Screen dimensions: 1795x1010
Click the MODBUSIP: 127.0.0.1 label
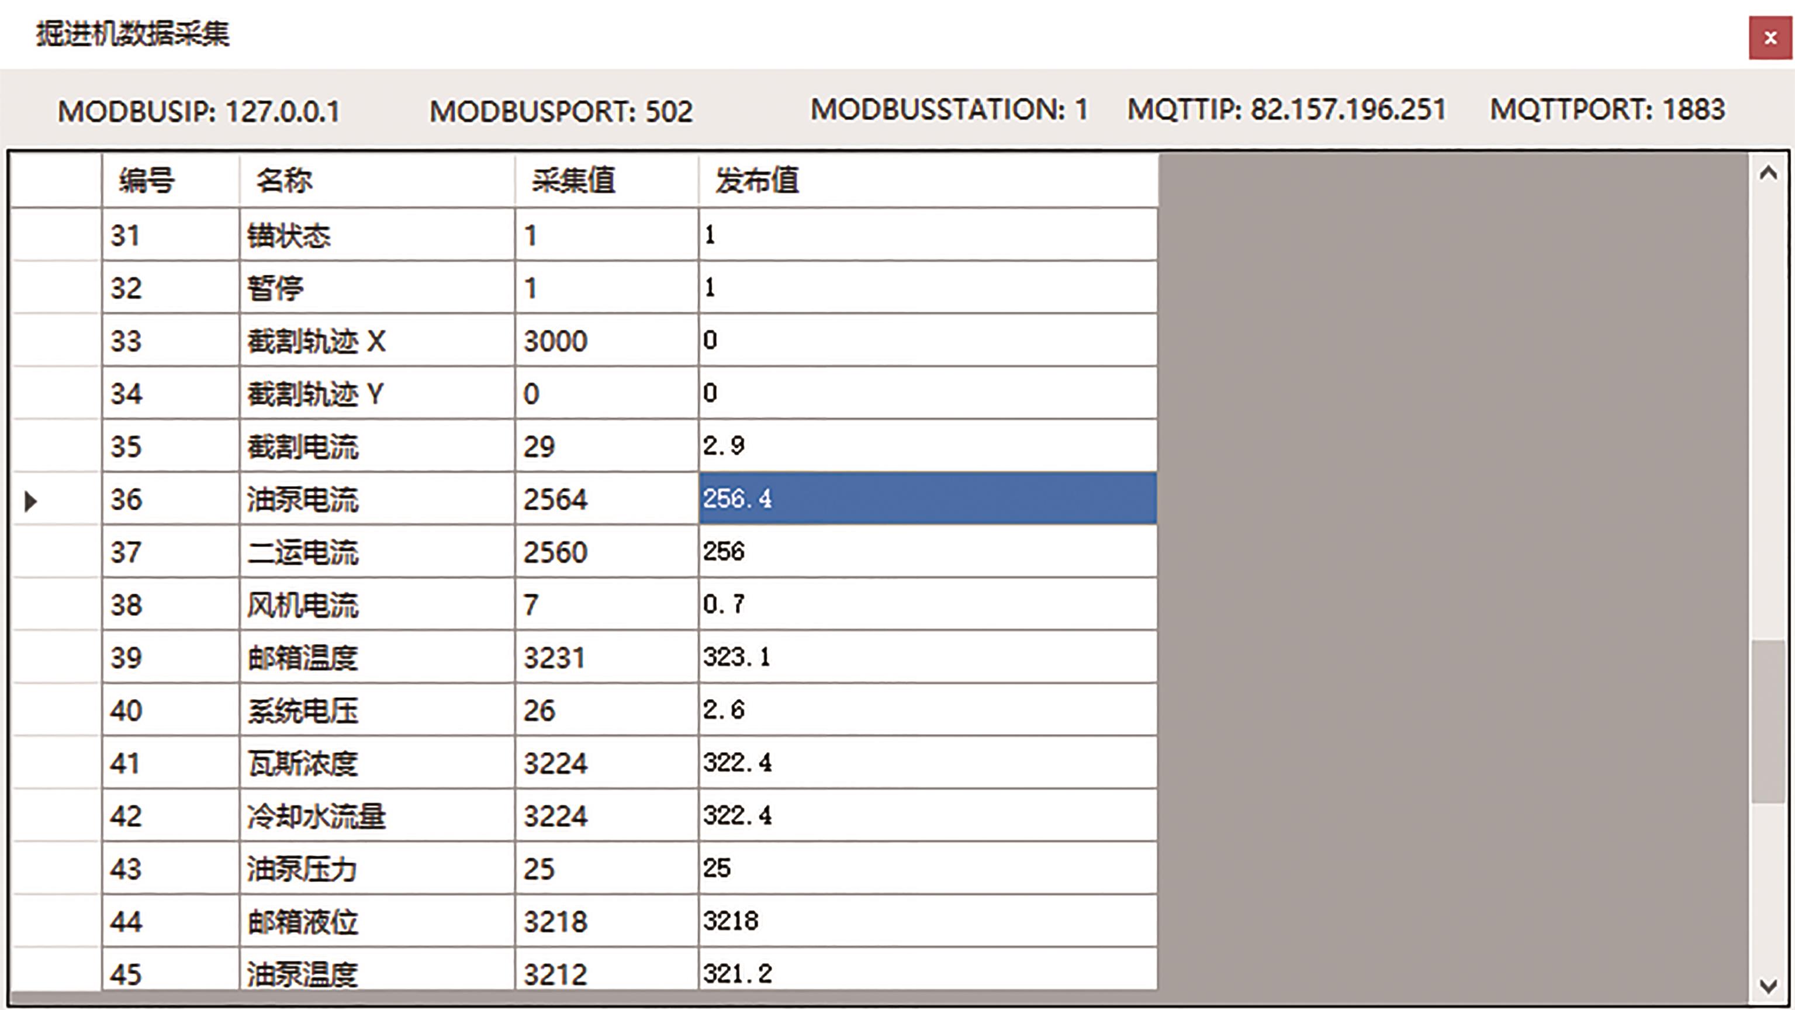click(x=199, y=112)
